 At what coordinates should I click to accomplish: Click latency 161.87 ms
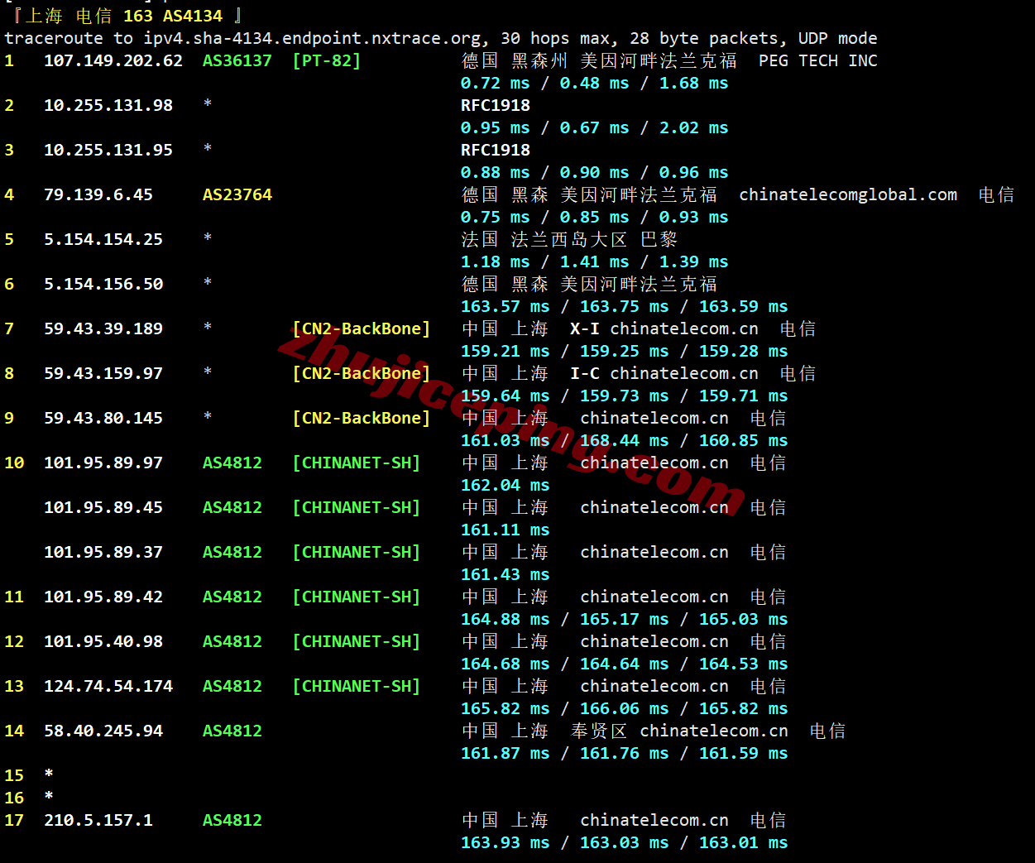(x=506, y=753)
